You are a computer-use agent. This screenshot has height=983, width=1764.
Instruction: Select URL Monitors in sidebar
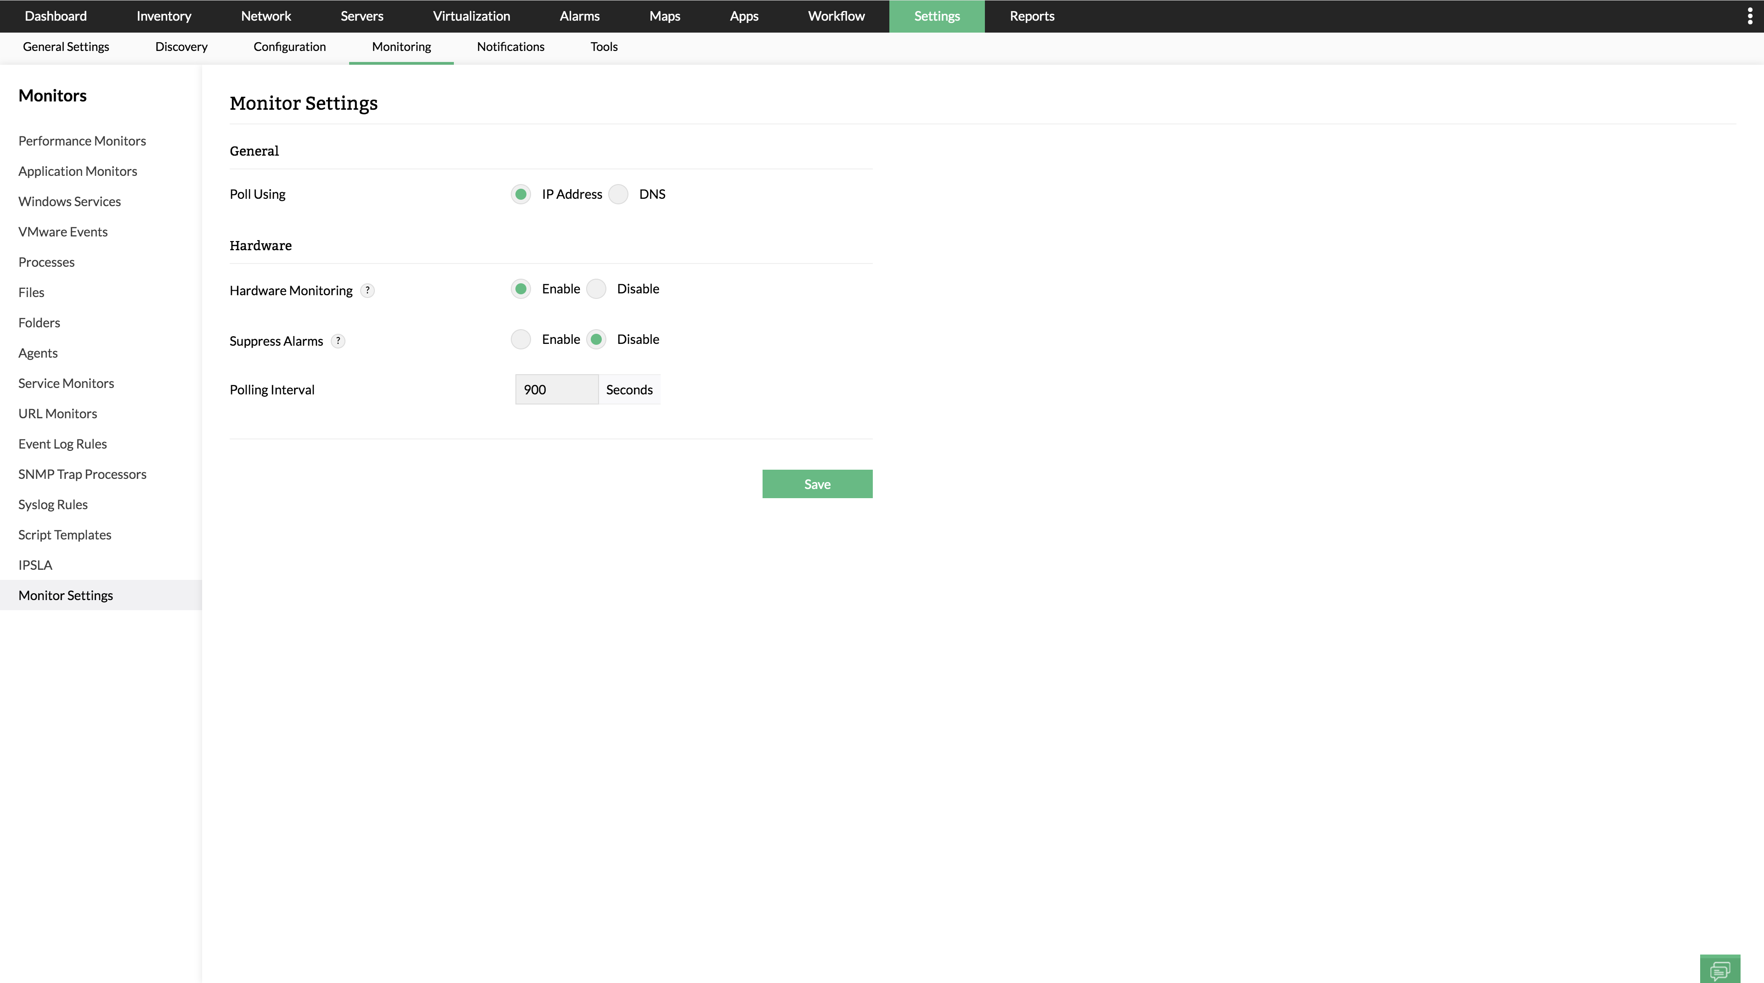pos(57,414)
